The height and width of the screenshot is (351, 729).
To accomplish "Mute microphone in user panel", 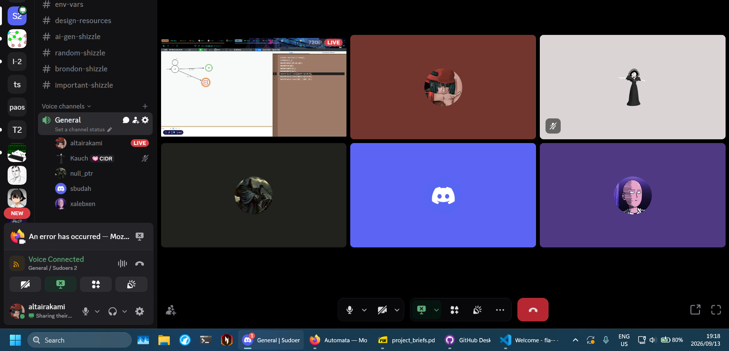I will (x=85, y=311).
